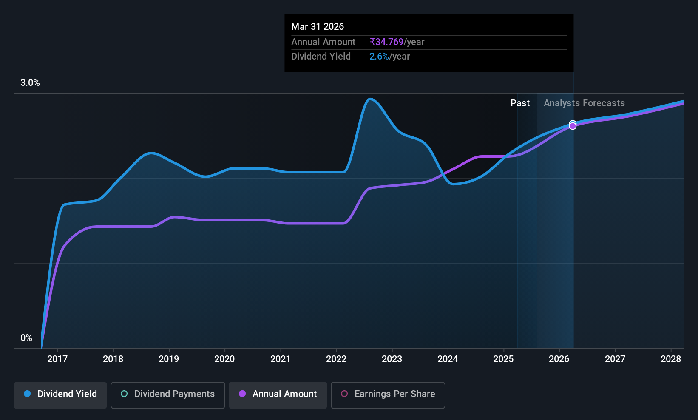This screenshot has height=420, width=698.
Task: Select the purple data point marker on chart
Action: point(573,126)
